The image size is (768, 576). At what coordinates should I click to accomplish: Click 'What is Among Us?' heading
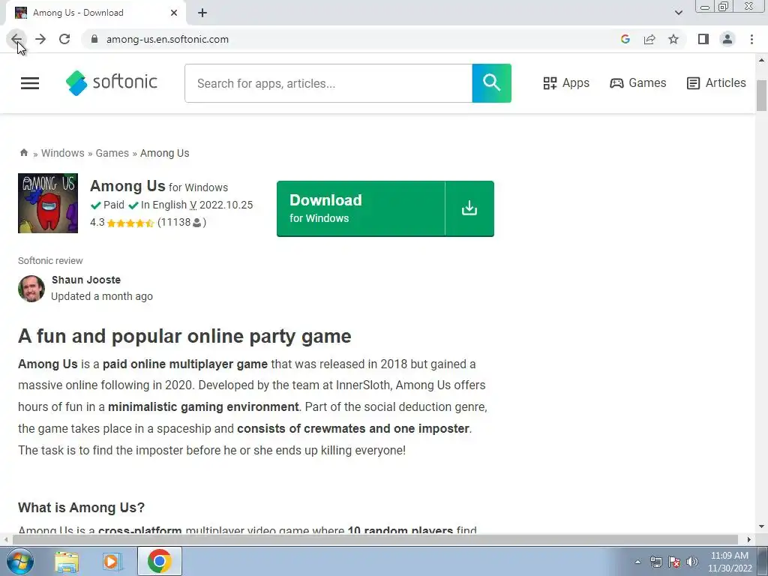point(81,508)
